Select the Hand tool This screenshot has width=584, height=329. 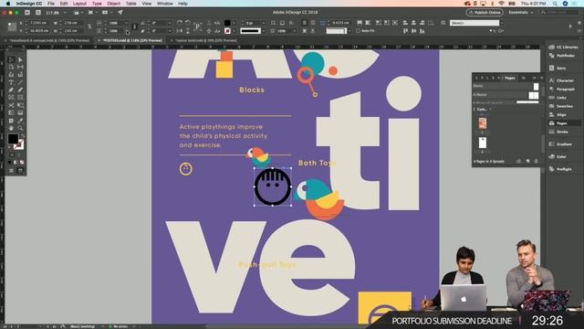pos(11,128)
